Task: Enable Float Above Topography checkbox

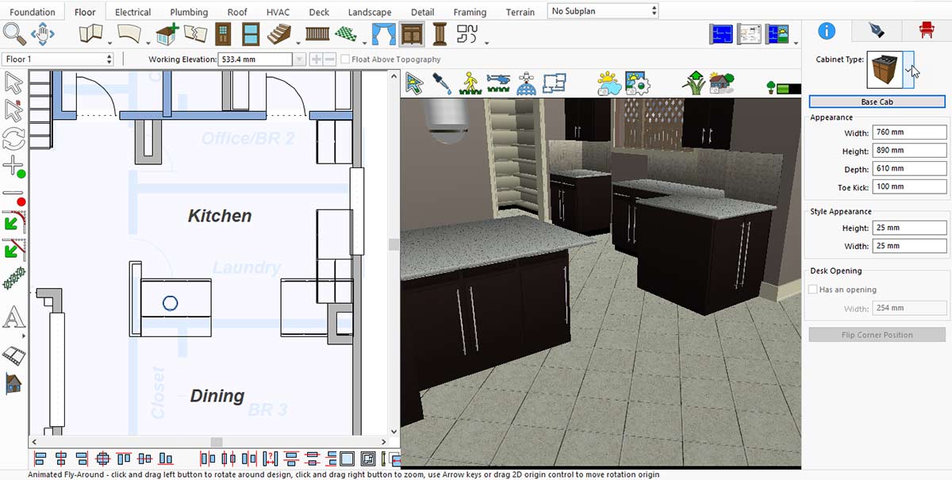Action: coord(345,60)
